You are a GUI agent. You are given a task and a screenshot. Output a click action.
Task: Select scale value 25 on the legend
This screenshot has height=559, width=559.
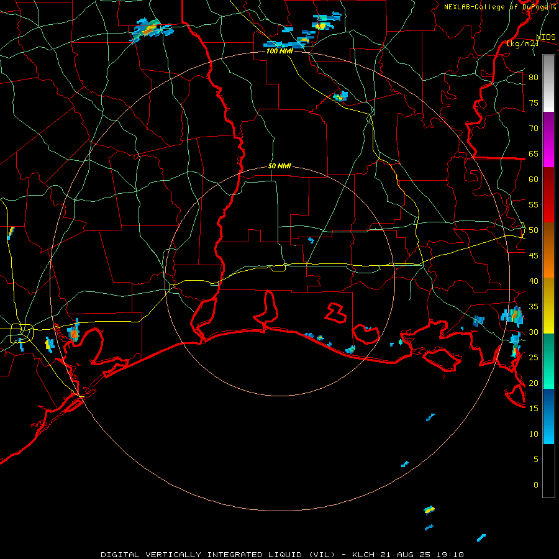pyautogui.click(x=534, y=358)
